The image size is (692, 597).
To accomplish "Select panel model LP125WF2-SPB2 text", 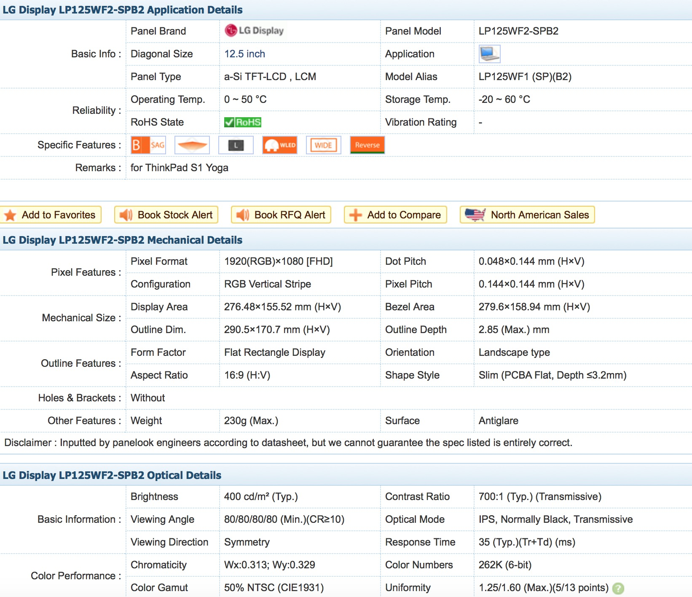I will pos(518,31).
